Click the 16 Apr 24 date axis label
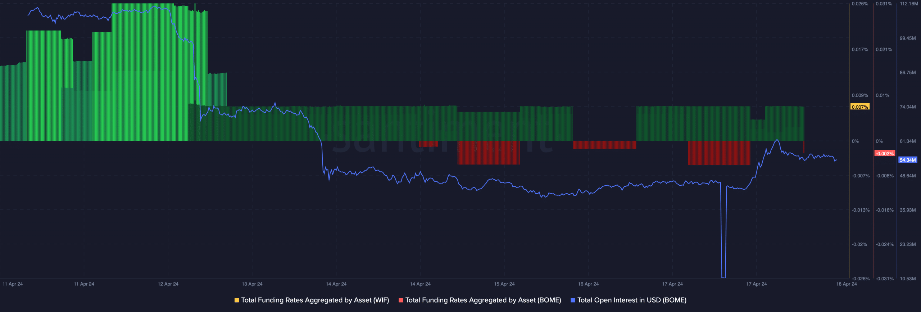This screenshot has width=921, height=312. [x=588, y=284]
